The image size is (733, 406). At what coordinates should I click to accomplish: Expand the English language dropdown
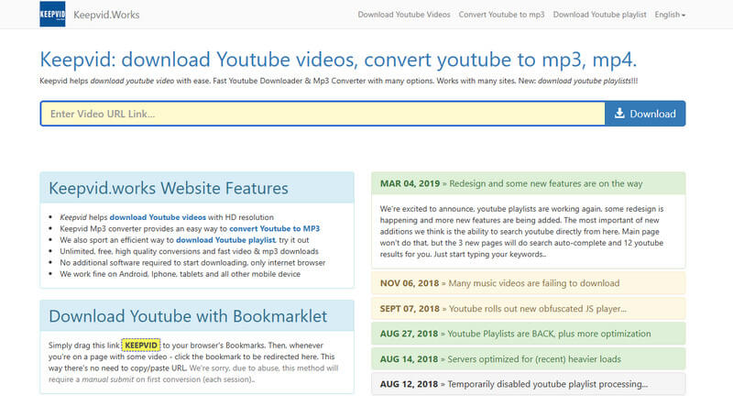tap(670, 15)
